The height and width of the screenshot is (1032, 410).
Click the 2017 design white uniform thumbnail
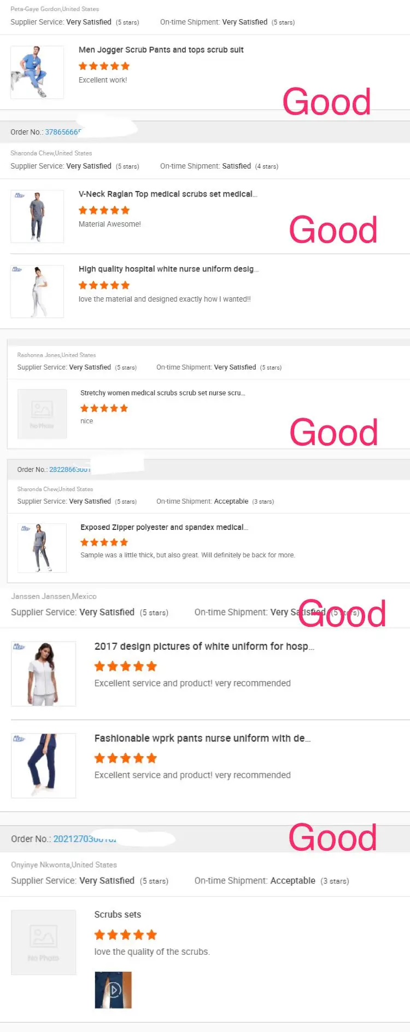click(x=43, y=673)
